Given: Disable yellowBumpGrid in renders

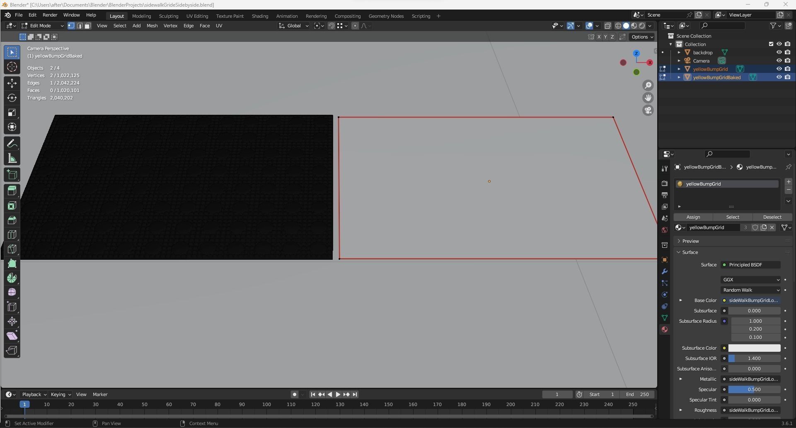Looking at the screenshot, I should point(788,69).
